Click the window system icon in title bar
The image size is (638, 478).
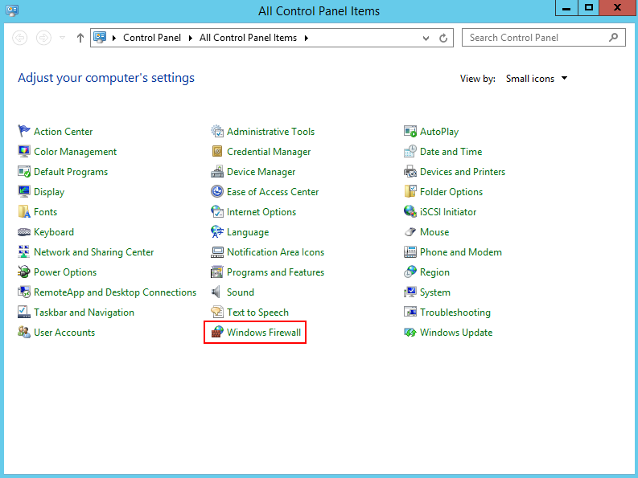[12, 10]
